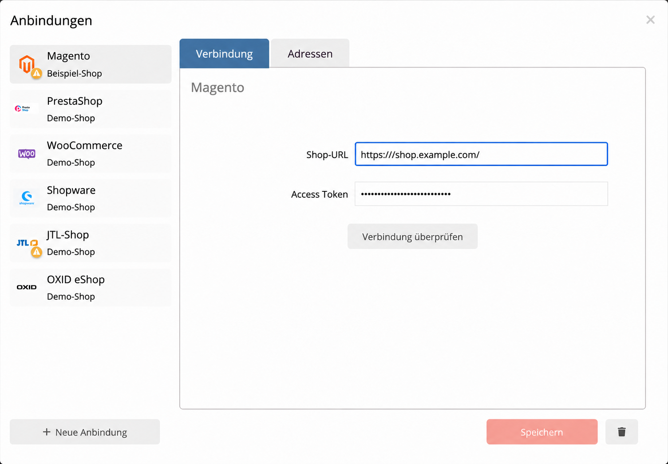This screenshot has height=464, width=668.
Task: Switch to the Verbindung tab
Action: coord(224,54)
